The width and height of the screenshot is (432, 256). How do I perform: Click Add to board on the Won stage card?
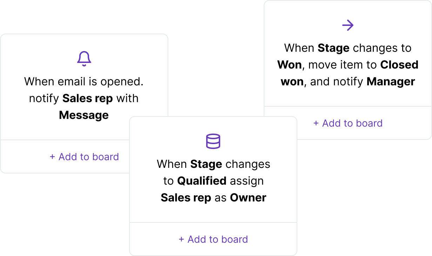(x=348, y=123)
